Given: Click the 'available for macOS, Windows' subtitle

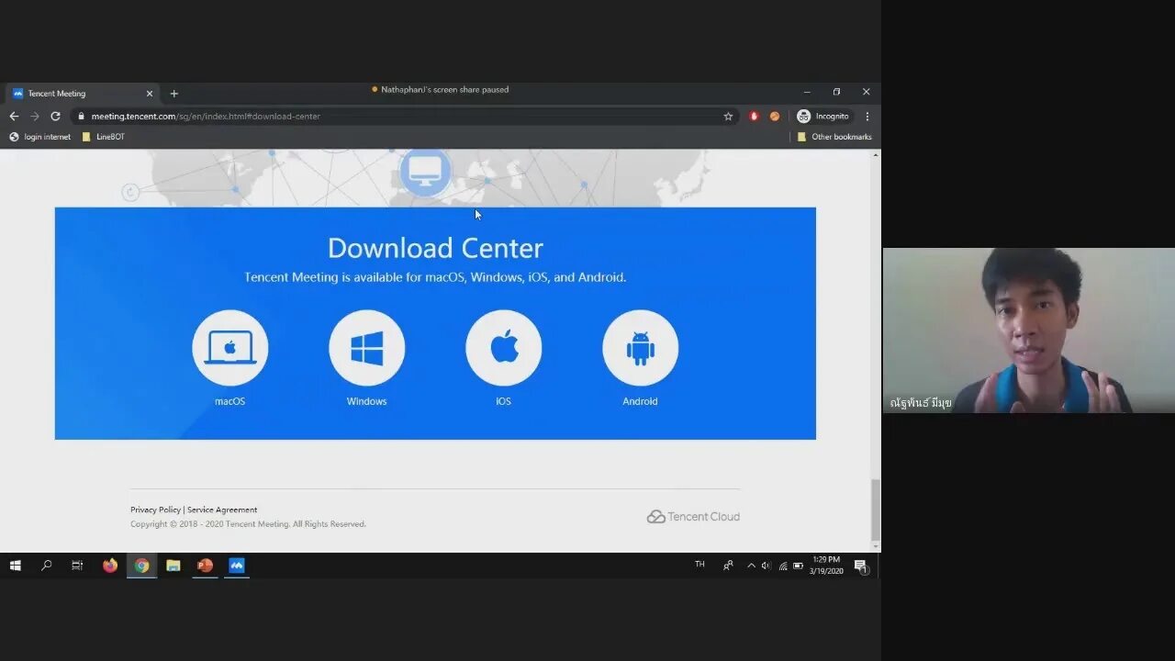Looking at the screenshot, I should point(435,277).
